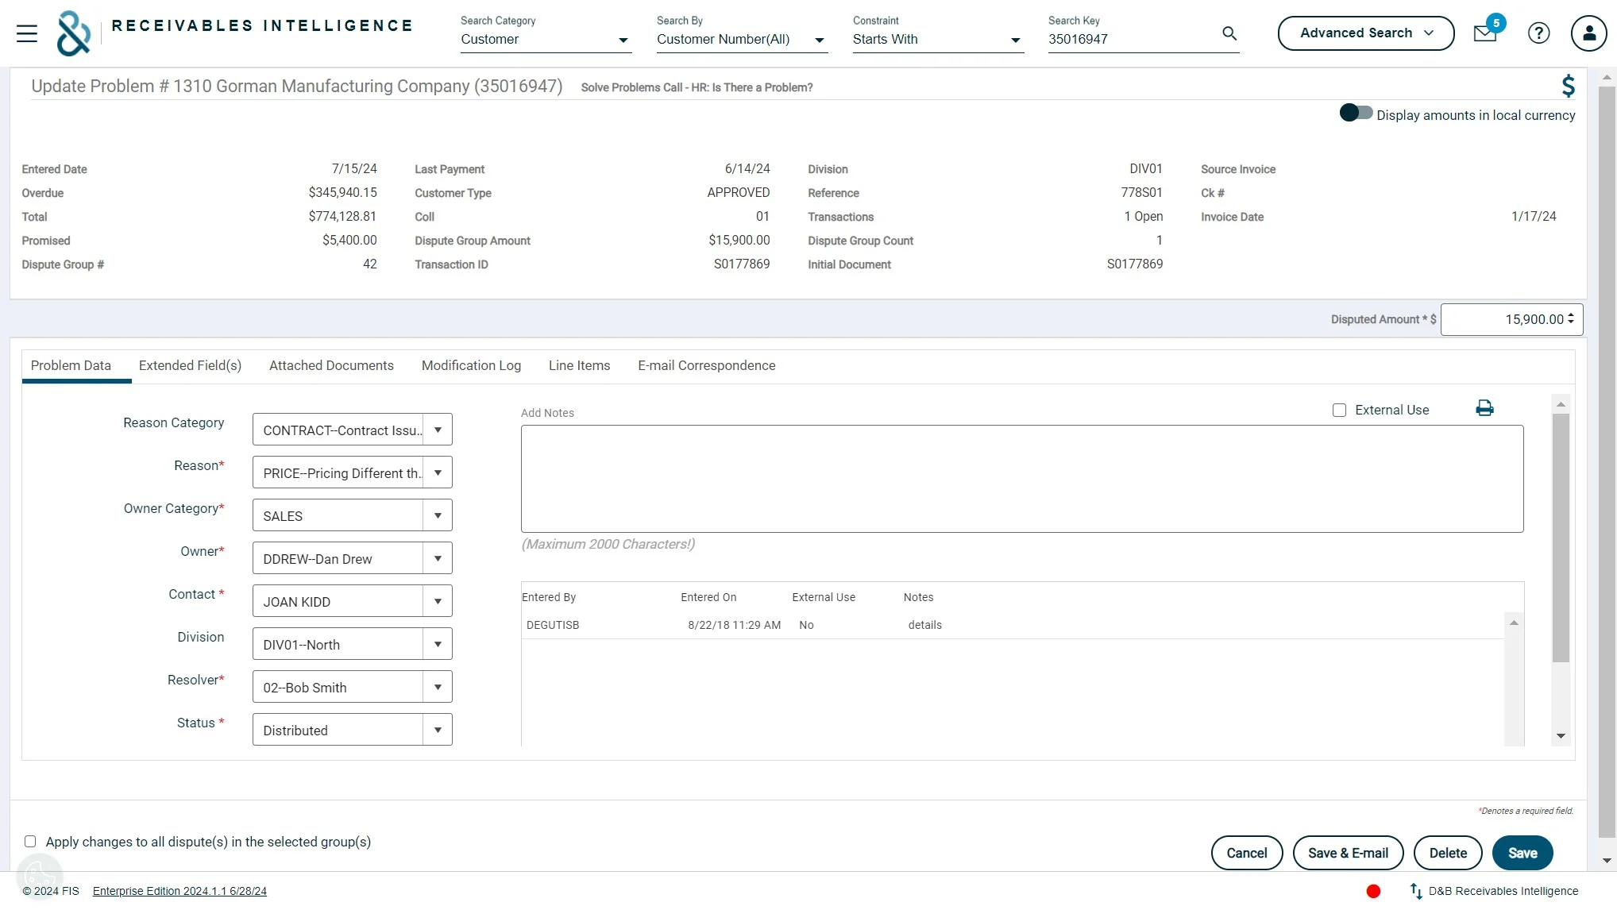
Task: Click the dollar sign currency icon
Action: pyautogui.click(x=1568, y=86)
